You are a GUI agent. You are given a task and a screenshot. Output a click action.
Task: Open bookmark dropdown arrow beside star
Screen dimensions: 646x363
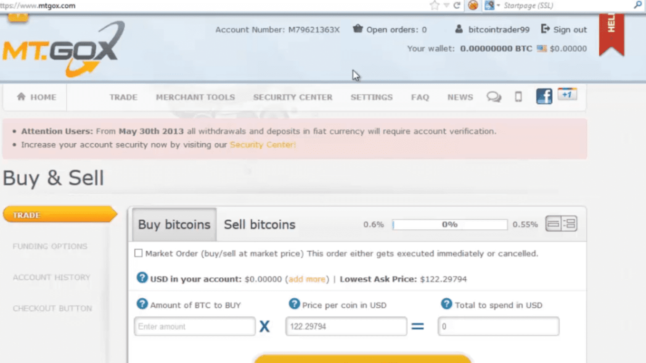point(446,5)
